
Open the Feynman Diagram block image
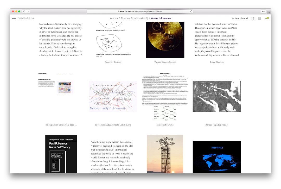(x=113, y=39)
